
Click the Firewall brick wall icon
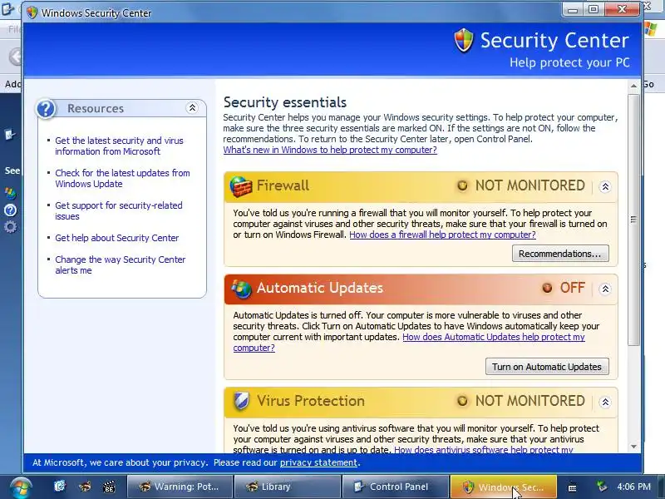(x=240, y=186)
